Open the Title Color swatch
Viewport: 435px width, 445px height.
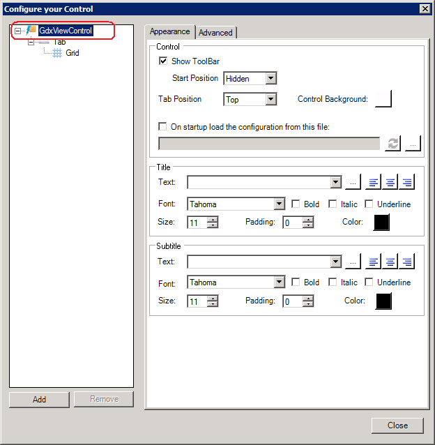pyautogui.click(x=381, y=222)
